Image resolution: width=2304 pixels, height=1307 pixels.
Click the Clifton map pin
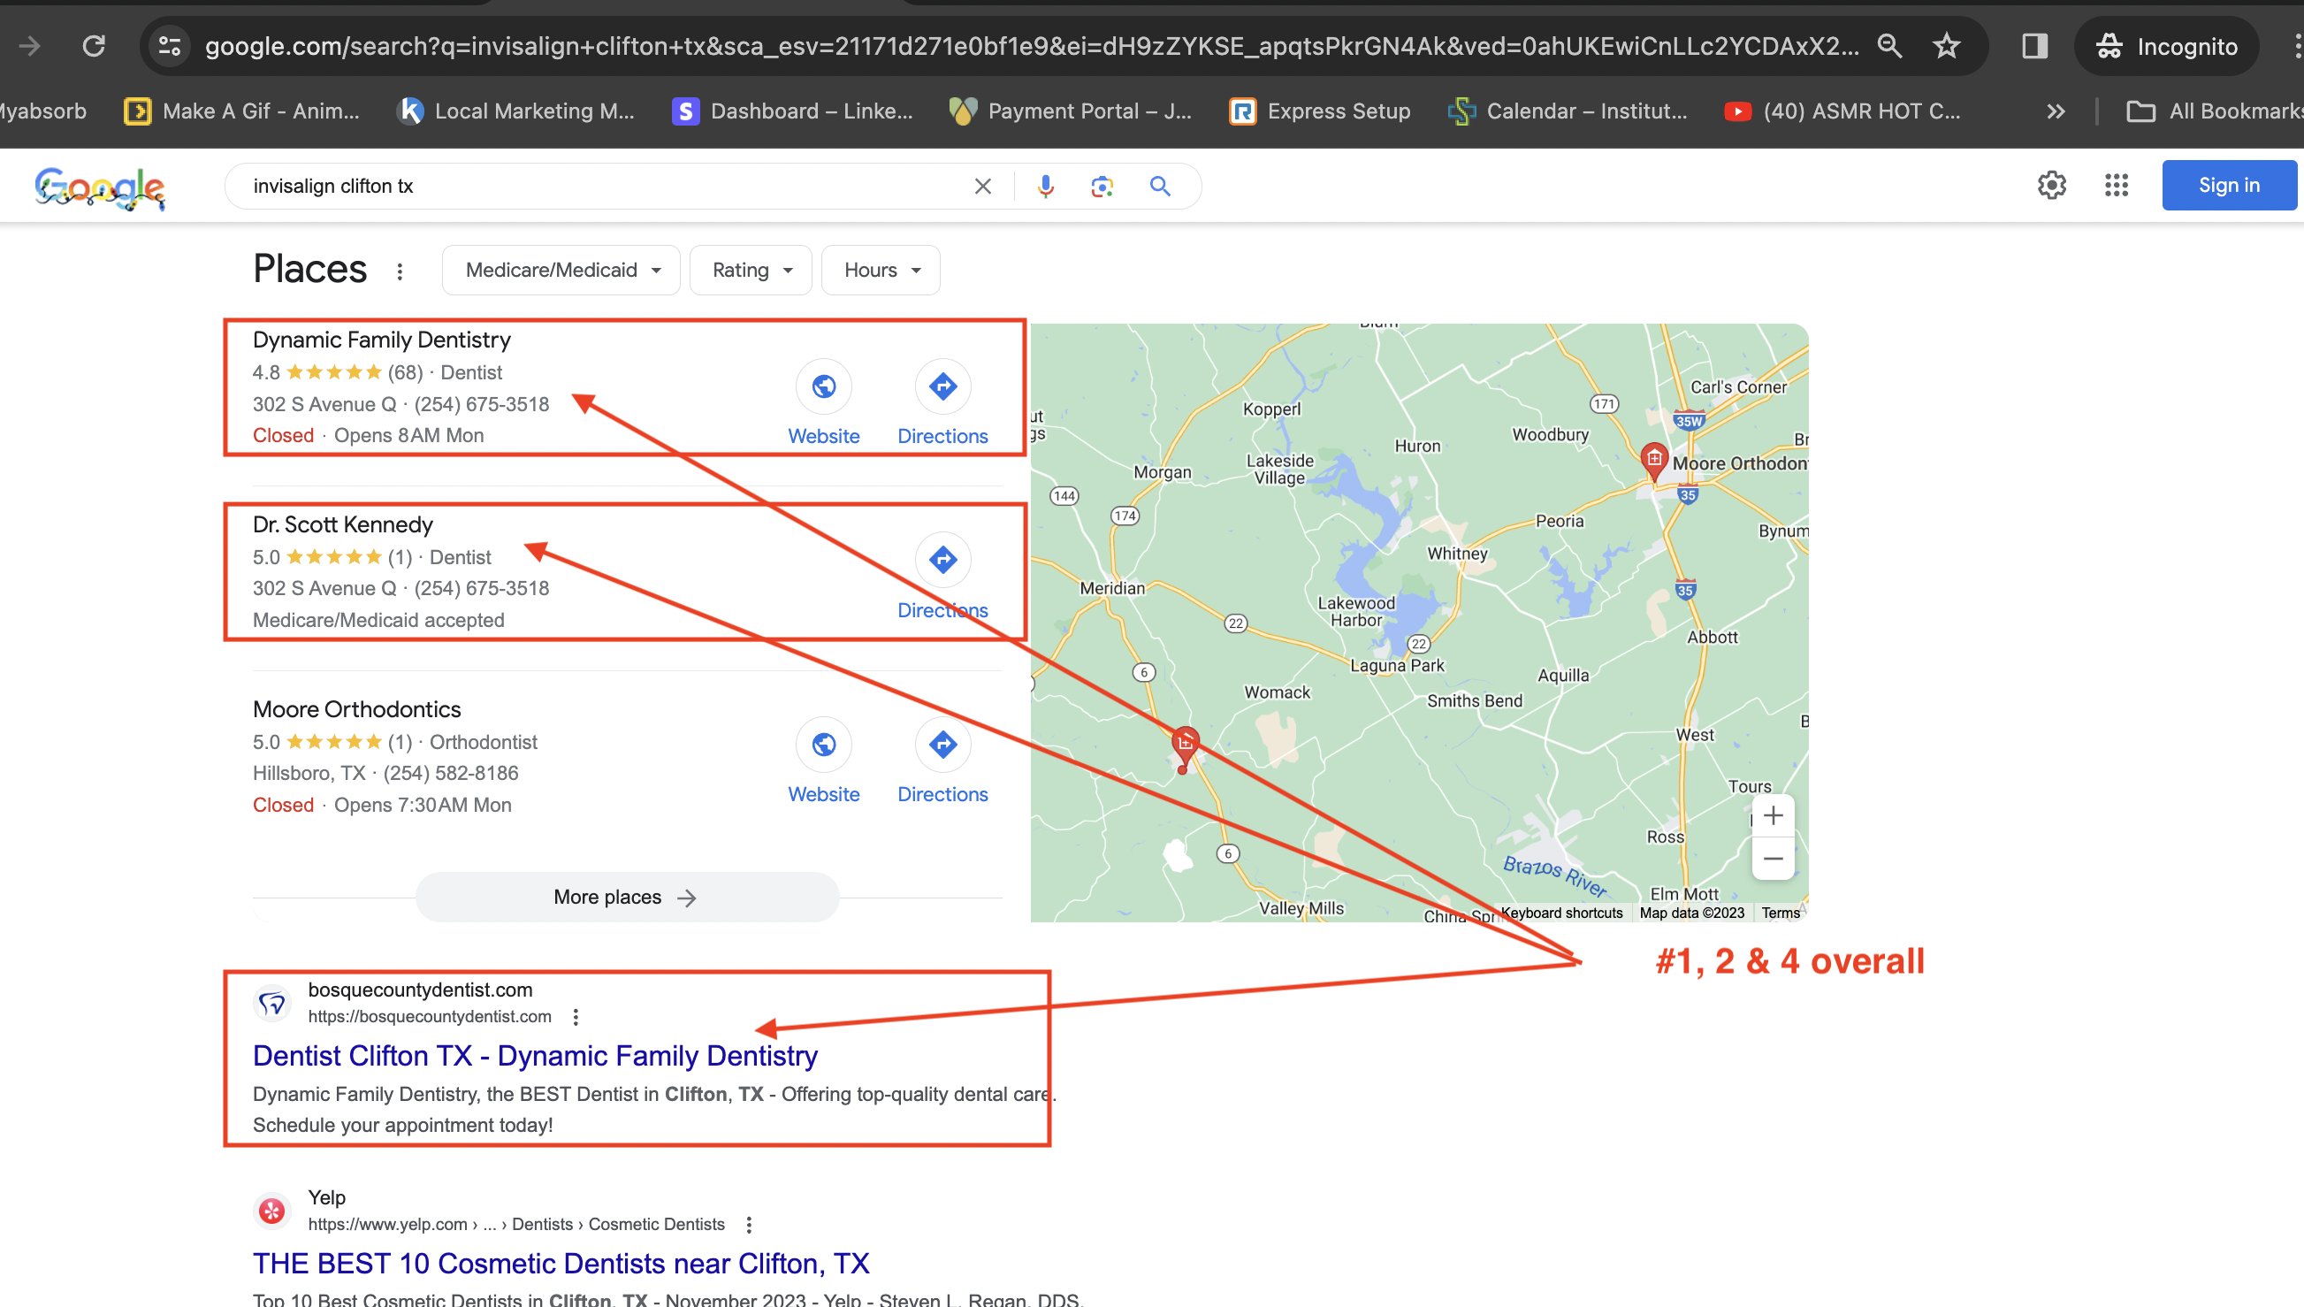click(1186, 747)
